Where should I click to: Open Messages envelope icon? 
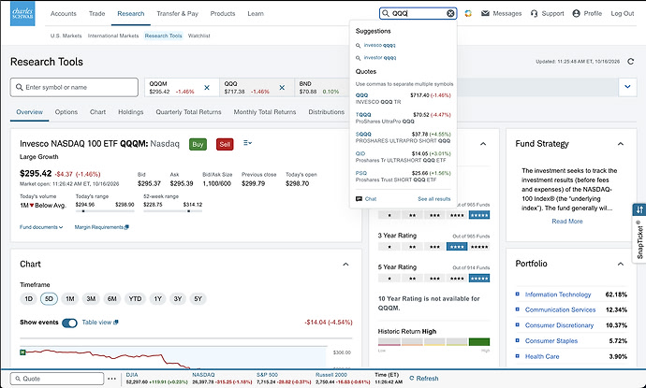click(485, 14)
